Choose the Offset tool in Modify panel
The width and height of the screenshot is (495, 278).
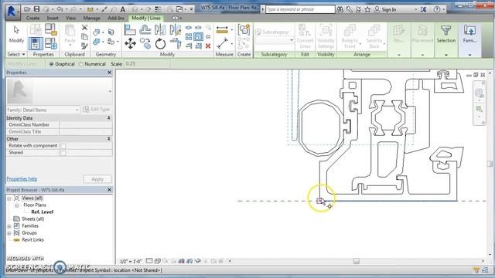coord(145,29)
